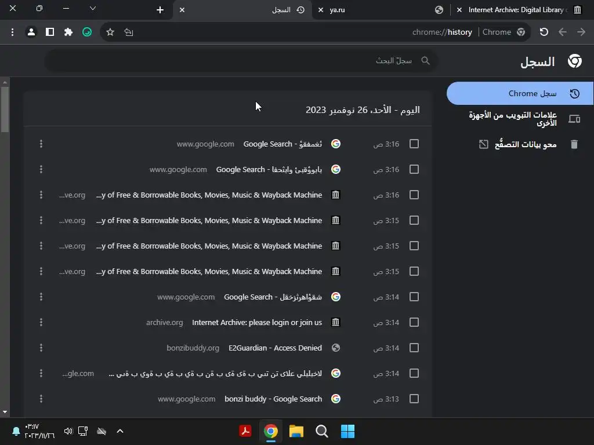Check the لاخبليلي Google search entry at 3:14

[x=414, y=374]
